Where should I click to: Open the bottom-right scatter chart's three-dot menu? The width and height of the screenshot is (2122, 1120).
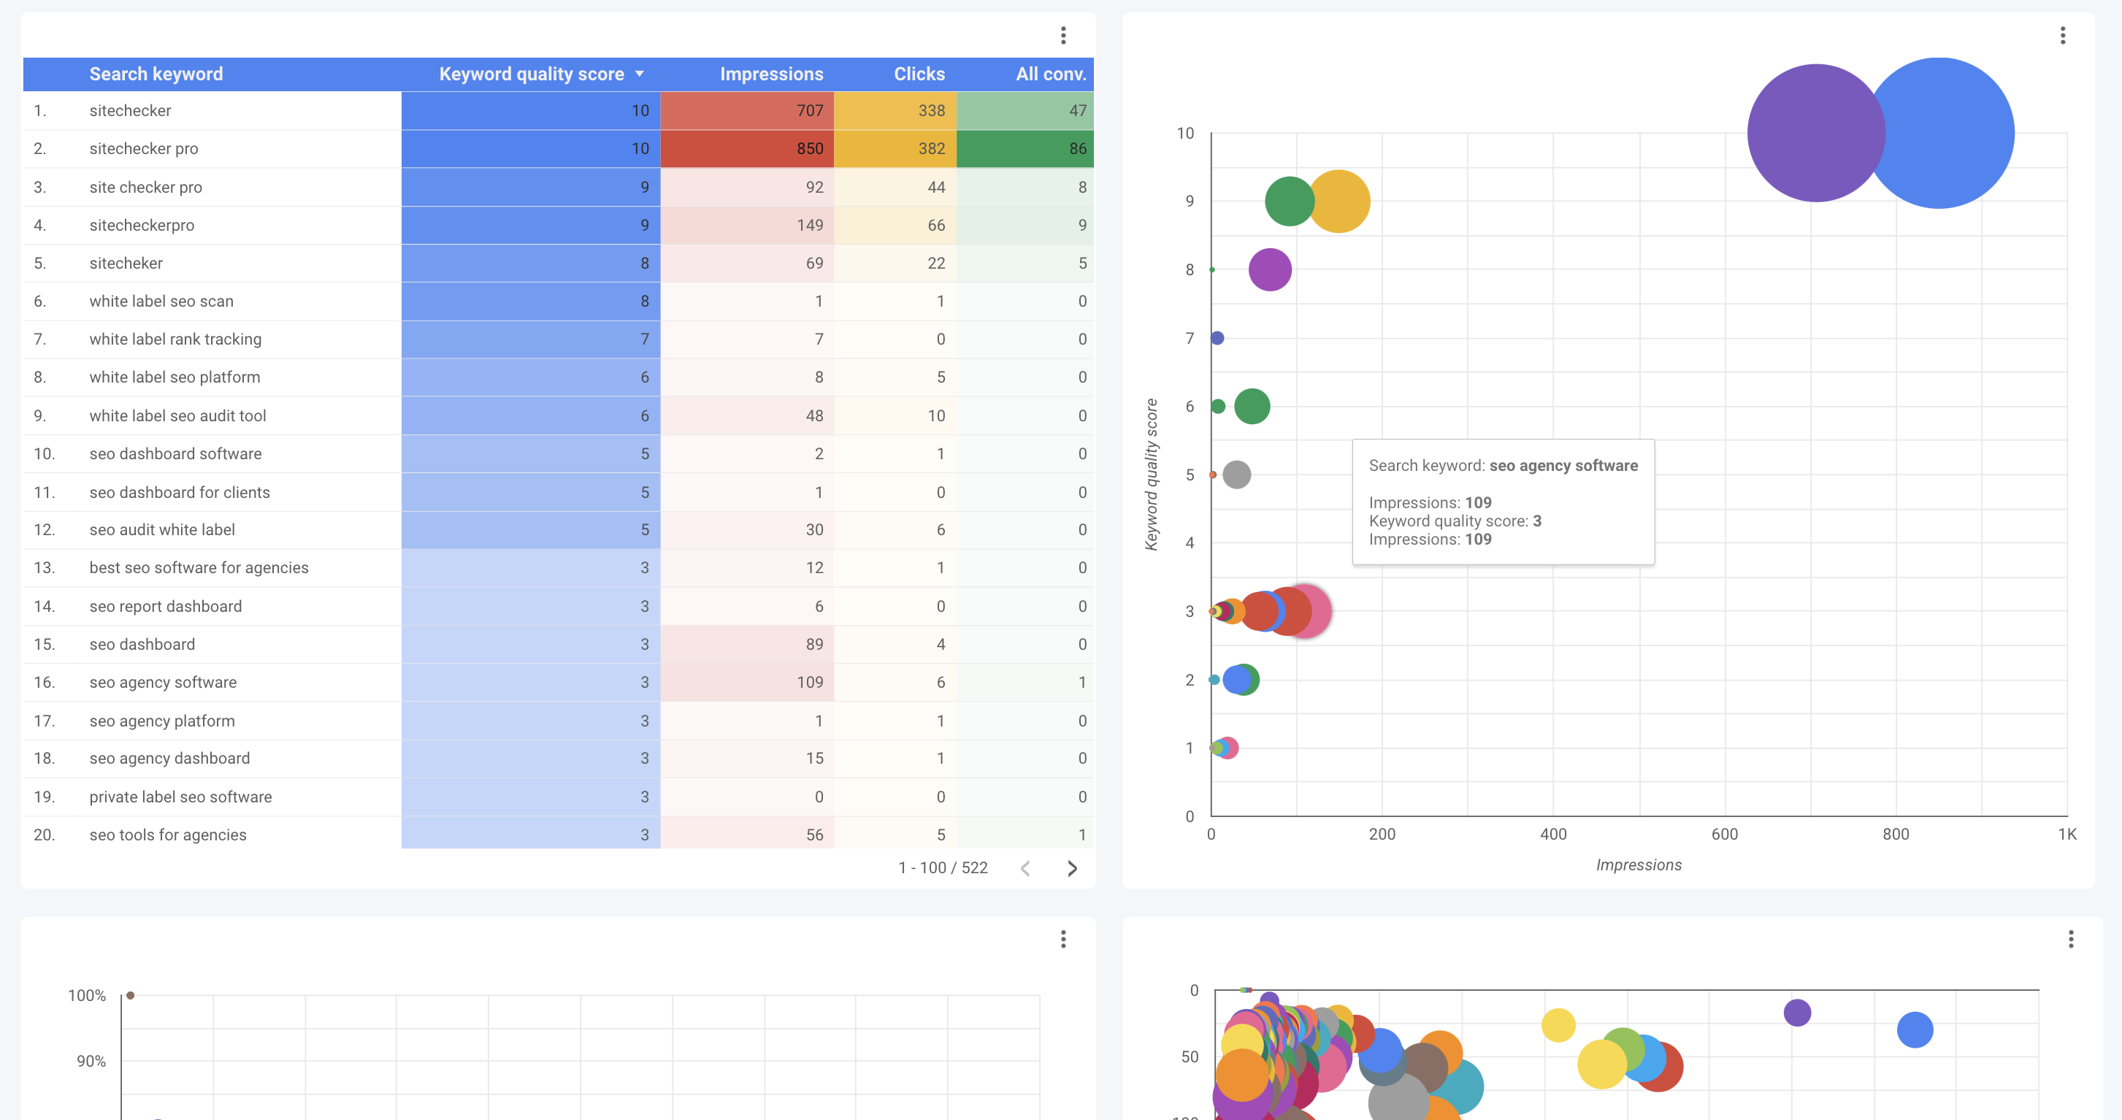[x=2071, y=940]
